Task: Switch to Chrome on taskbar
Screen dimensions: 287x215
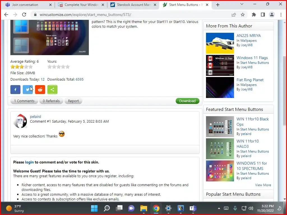Action: pos(156,208)
